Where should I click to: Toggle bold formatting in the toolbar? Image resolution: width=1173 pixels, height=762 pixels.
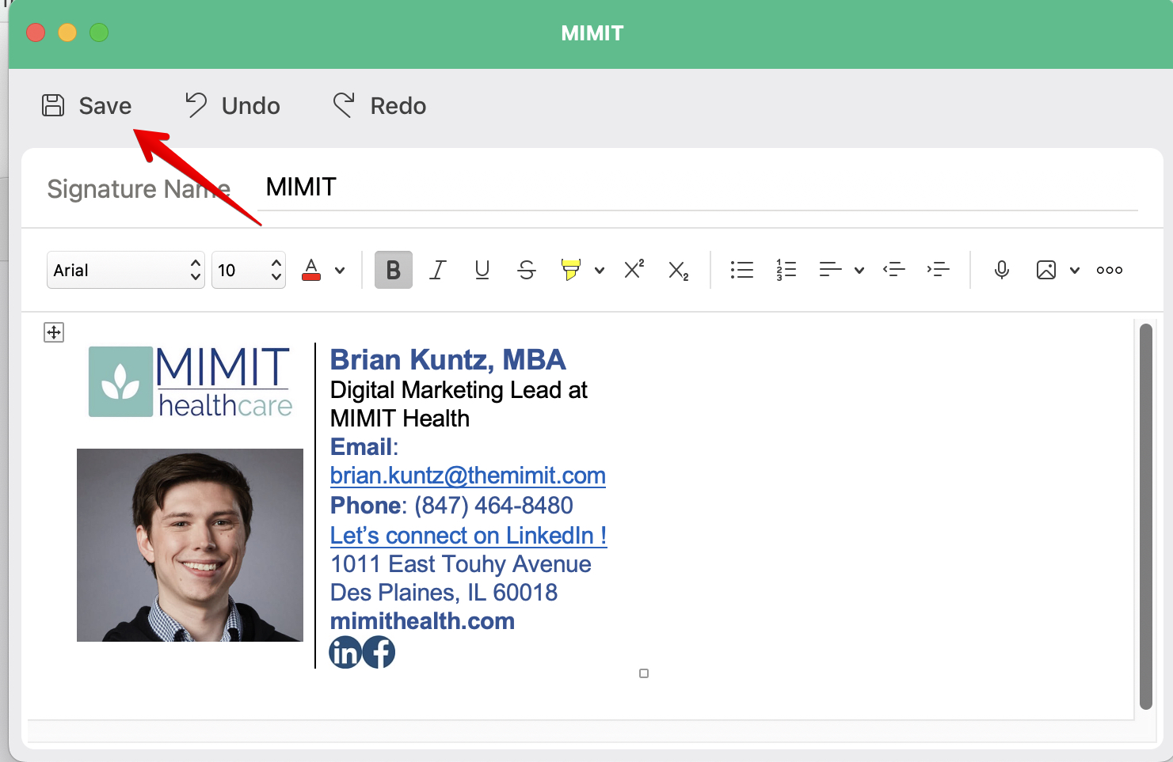click(x=394, y=270)
